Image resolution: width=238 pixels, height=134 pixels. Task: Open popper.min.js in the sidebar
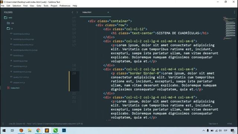point(19,82)
